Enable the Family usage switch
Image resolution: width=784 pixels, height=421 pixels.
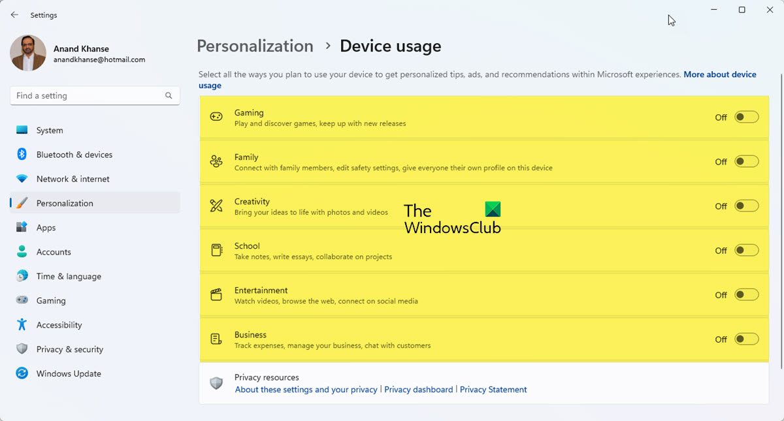tap(747, 162)
